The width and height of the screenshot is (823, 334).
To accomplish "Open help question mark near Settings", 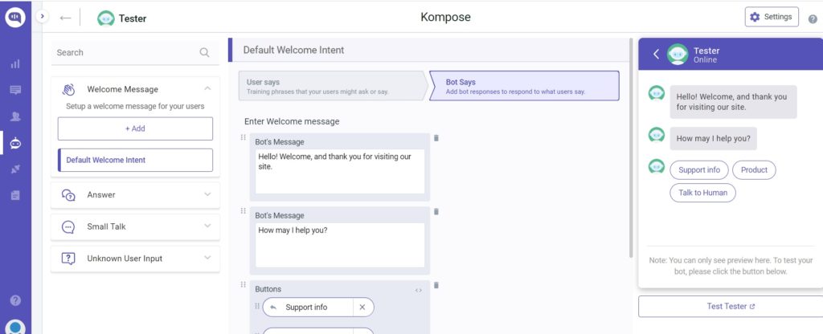I will [x=813, y=19].
